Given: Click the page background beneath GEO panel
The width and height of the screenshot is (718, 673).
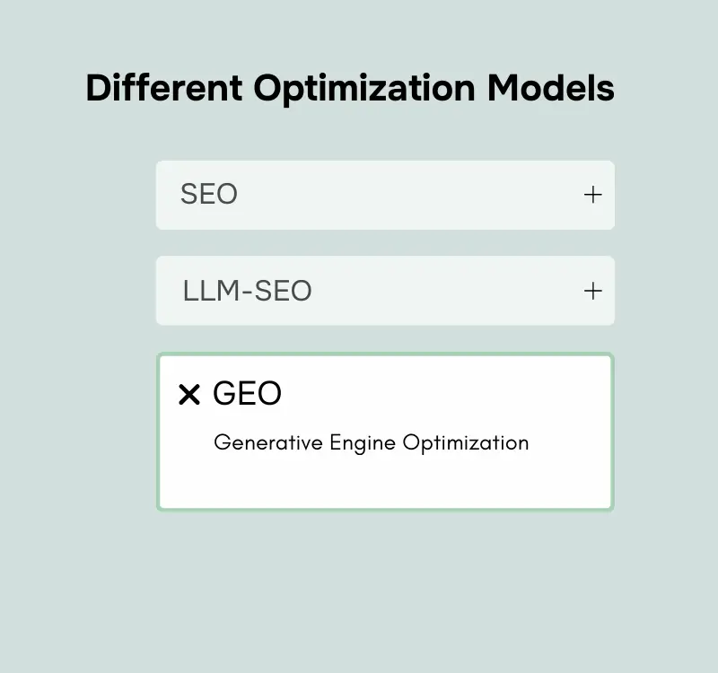Looking at the screenshot, I should pos(386,583).
